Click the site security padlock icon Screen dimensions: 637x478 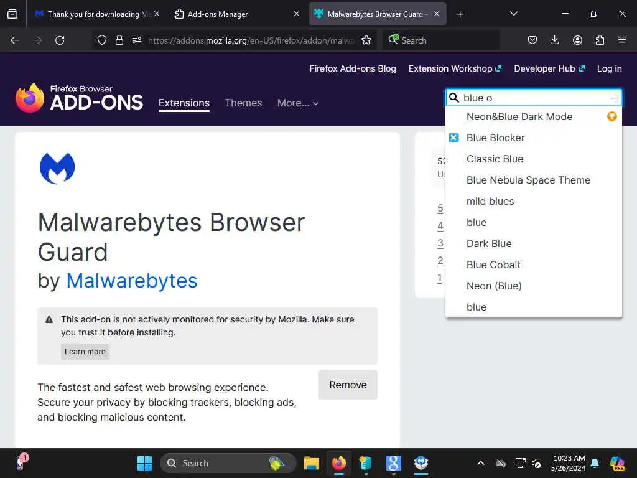(x=119, y=40)
